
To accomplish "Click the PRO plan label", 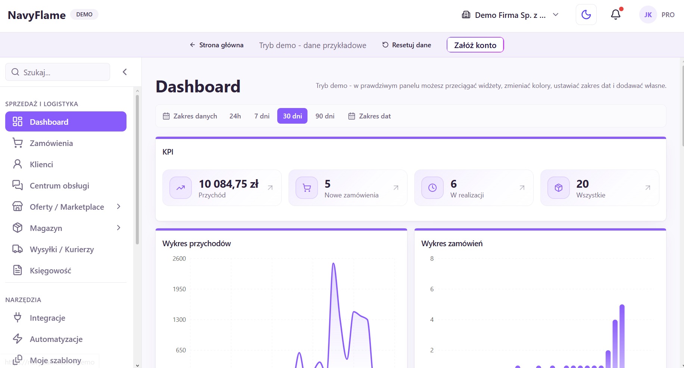I will (668, 15).
